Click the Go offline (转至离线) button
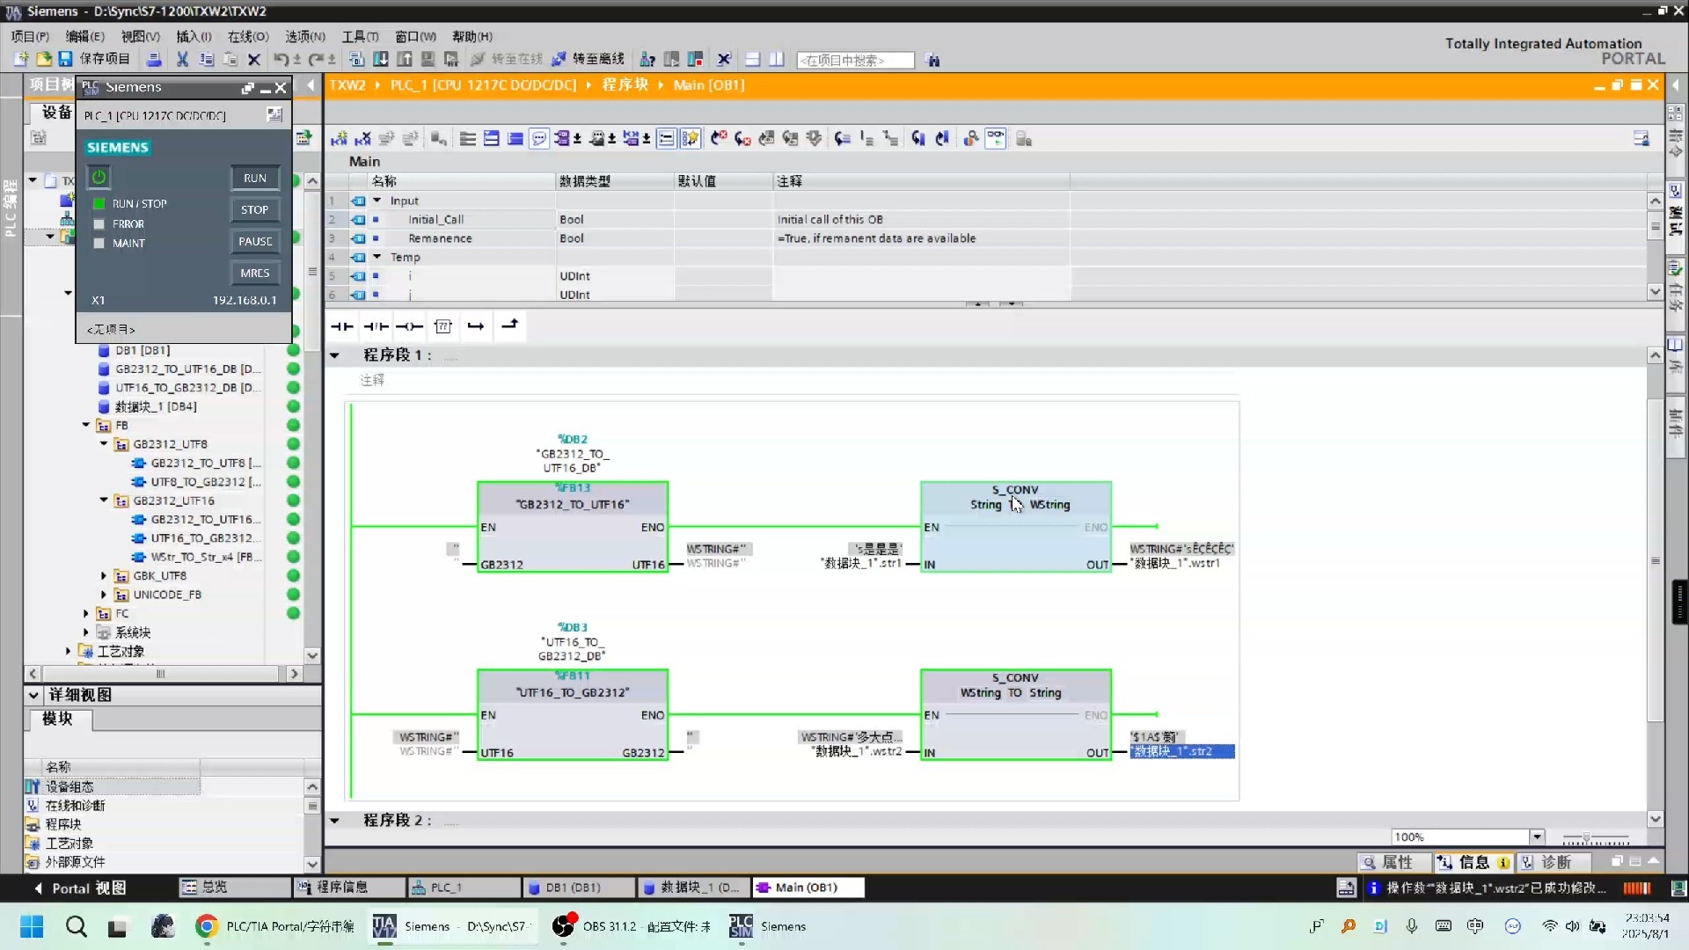1689x950 pixels. tap(588, 59)
